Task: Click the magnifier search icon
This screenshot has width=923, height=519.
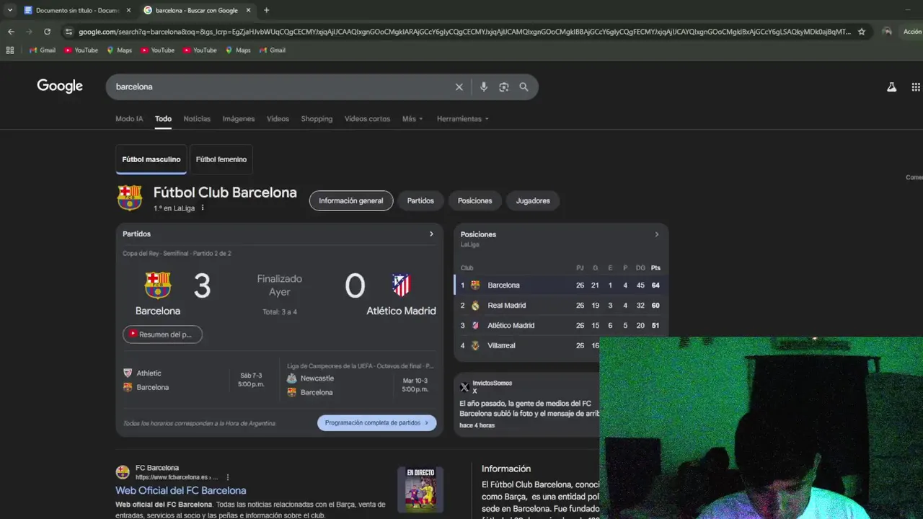Action: 524,87
